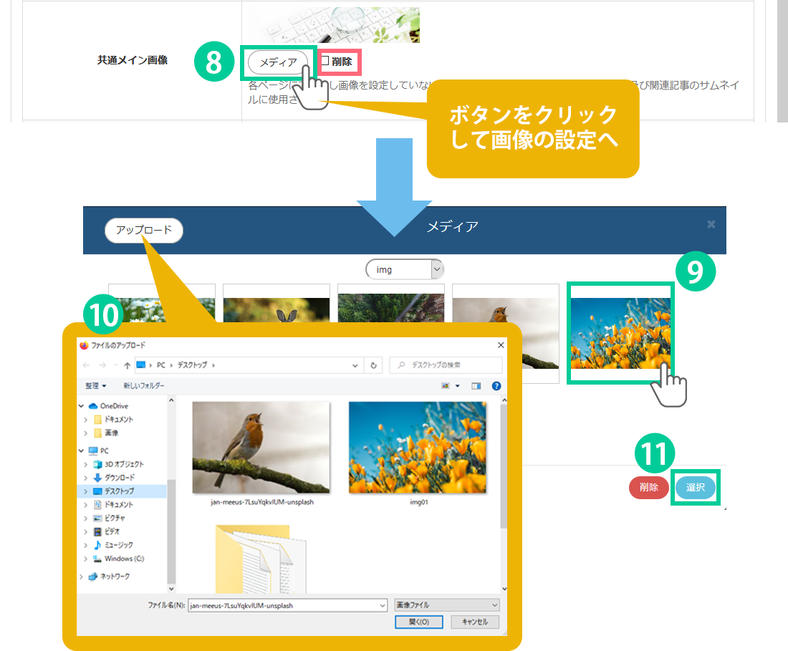Open the img folder dropdown
Screen dimensions: 788x651
tap(437, 269)
